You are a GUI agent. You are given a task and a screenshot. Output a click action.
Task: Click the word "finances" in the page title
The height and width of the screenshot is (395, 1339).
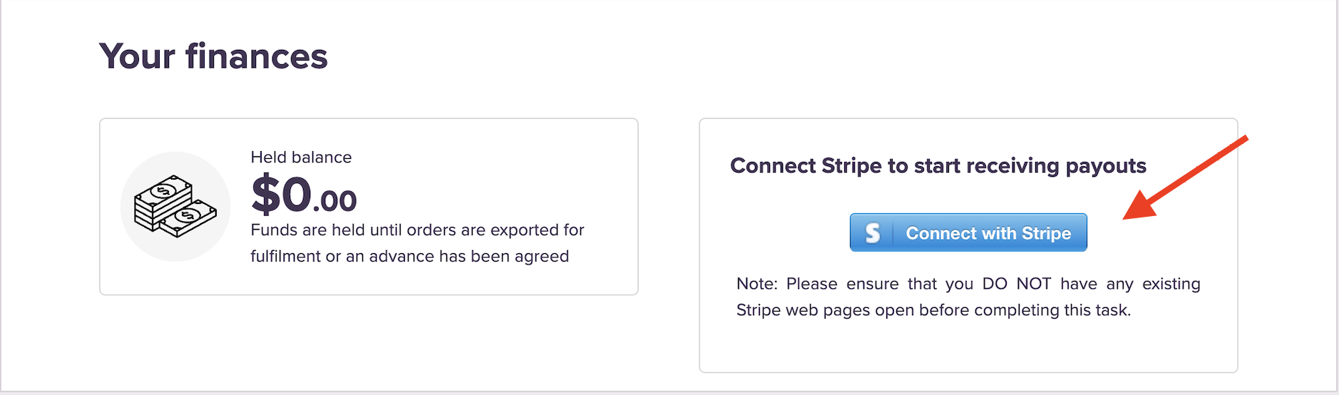257,56
